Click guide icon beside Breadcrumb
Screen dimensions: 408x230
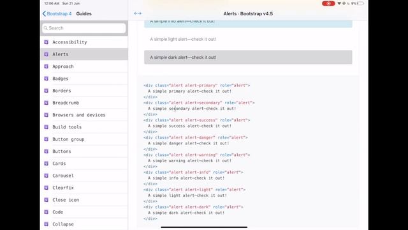coord(47,103)
